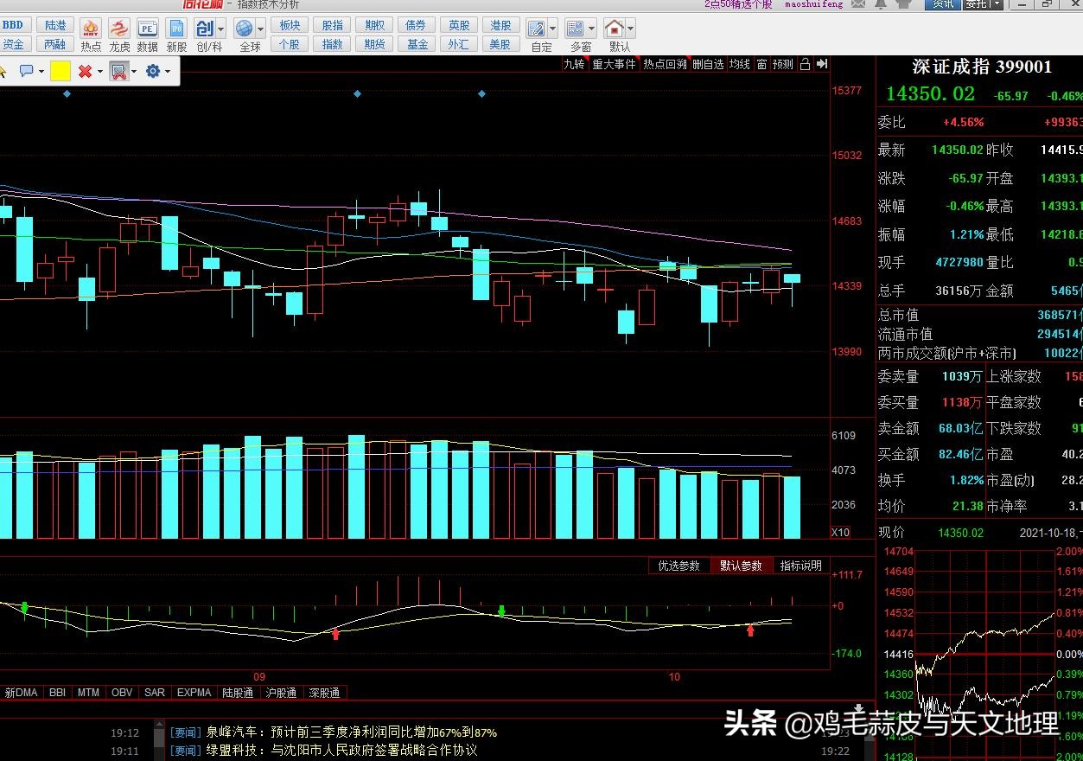Click the 默认 home layout icon
This screenshot has width=1083, height=761.
pyautogui.click(x=614, y=29)
